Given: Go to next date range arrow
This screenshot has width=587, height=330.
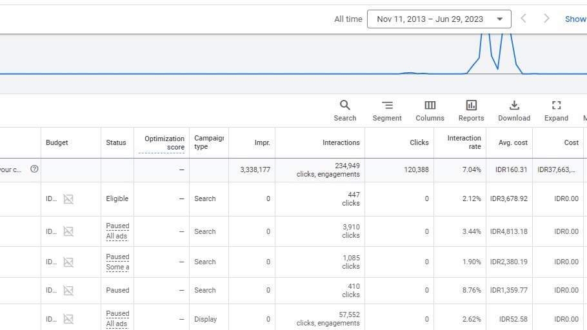Looking at the screenshot, I should (x=546, y=18).
